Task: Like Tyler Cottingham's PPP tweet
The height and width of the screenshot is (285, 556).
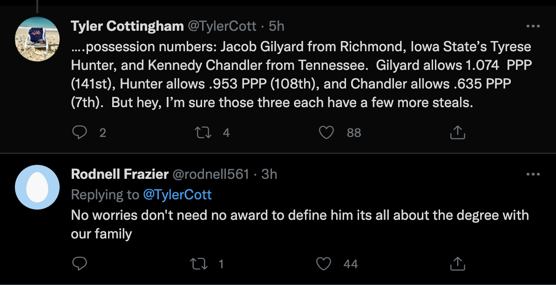Action: 326,133
